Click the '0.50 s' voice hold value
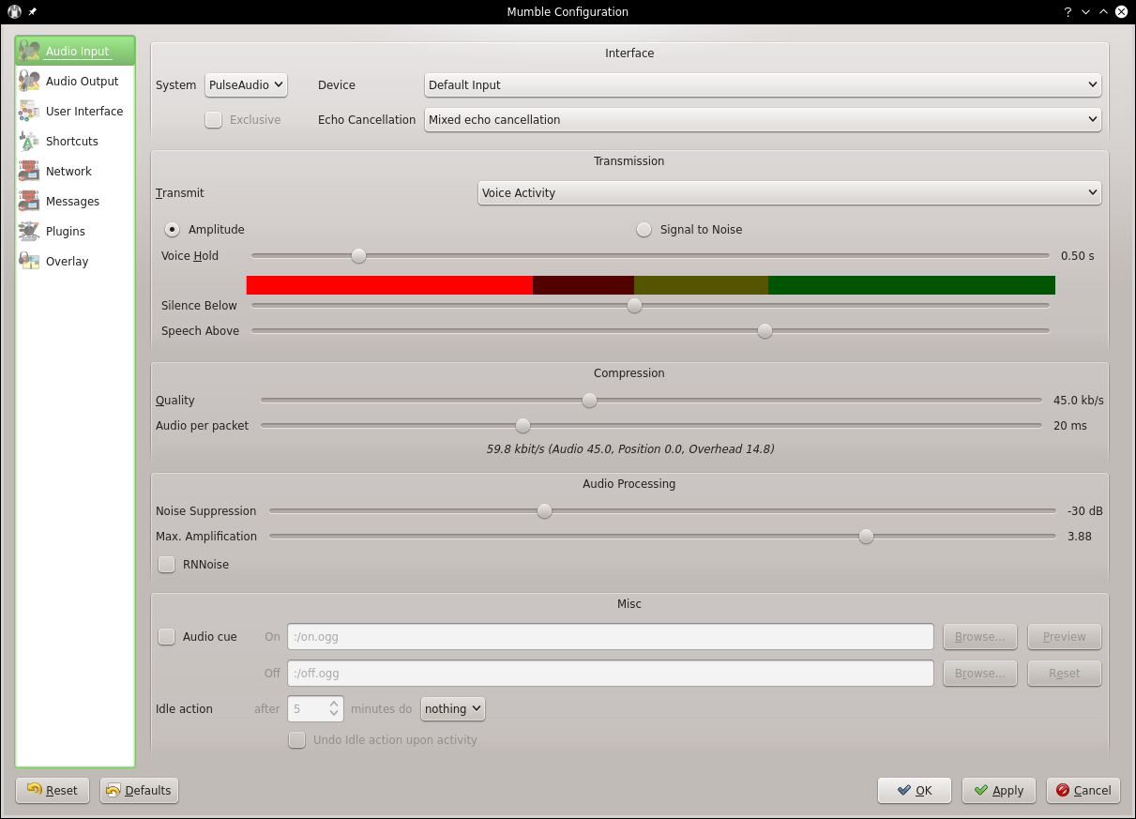This screenshot has width=1136, height=819. (x=1077, y=256)
